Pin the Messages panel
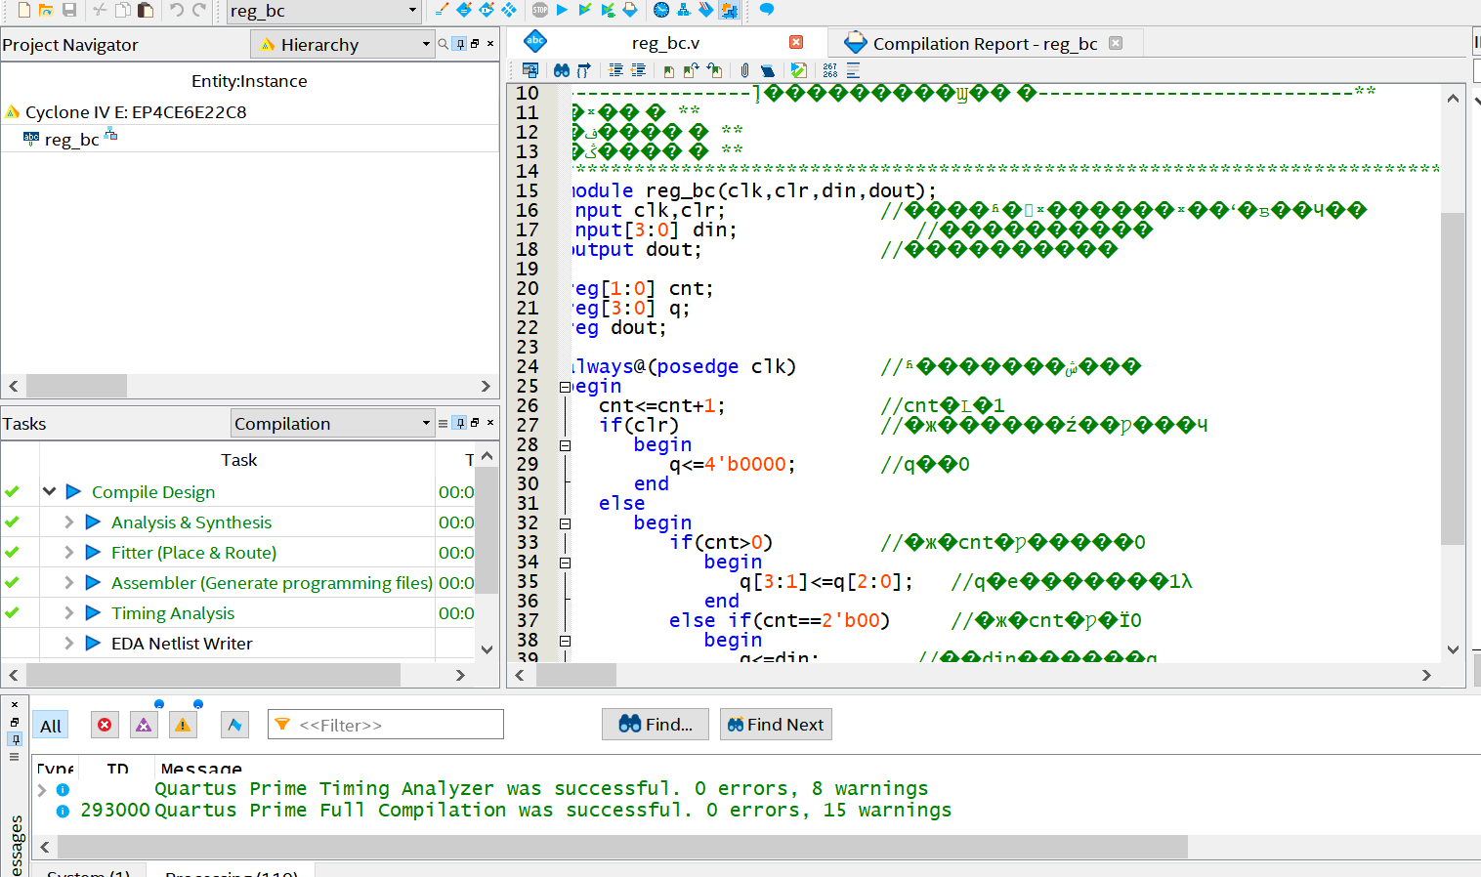1481x877 pixels. tap(14, 739)
